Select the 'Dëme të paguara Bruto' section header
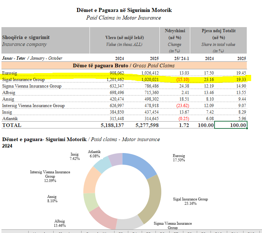Screen dimensions: 262x233 point(124,65)
